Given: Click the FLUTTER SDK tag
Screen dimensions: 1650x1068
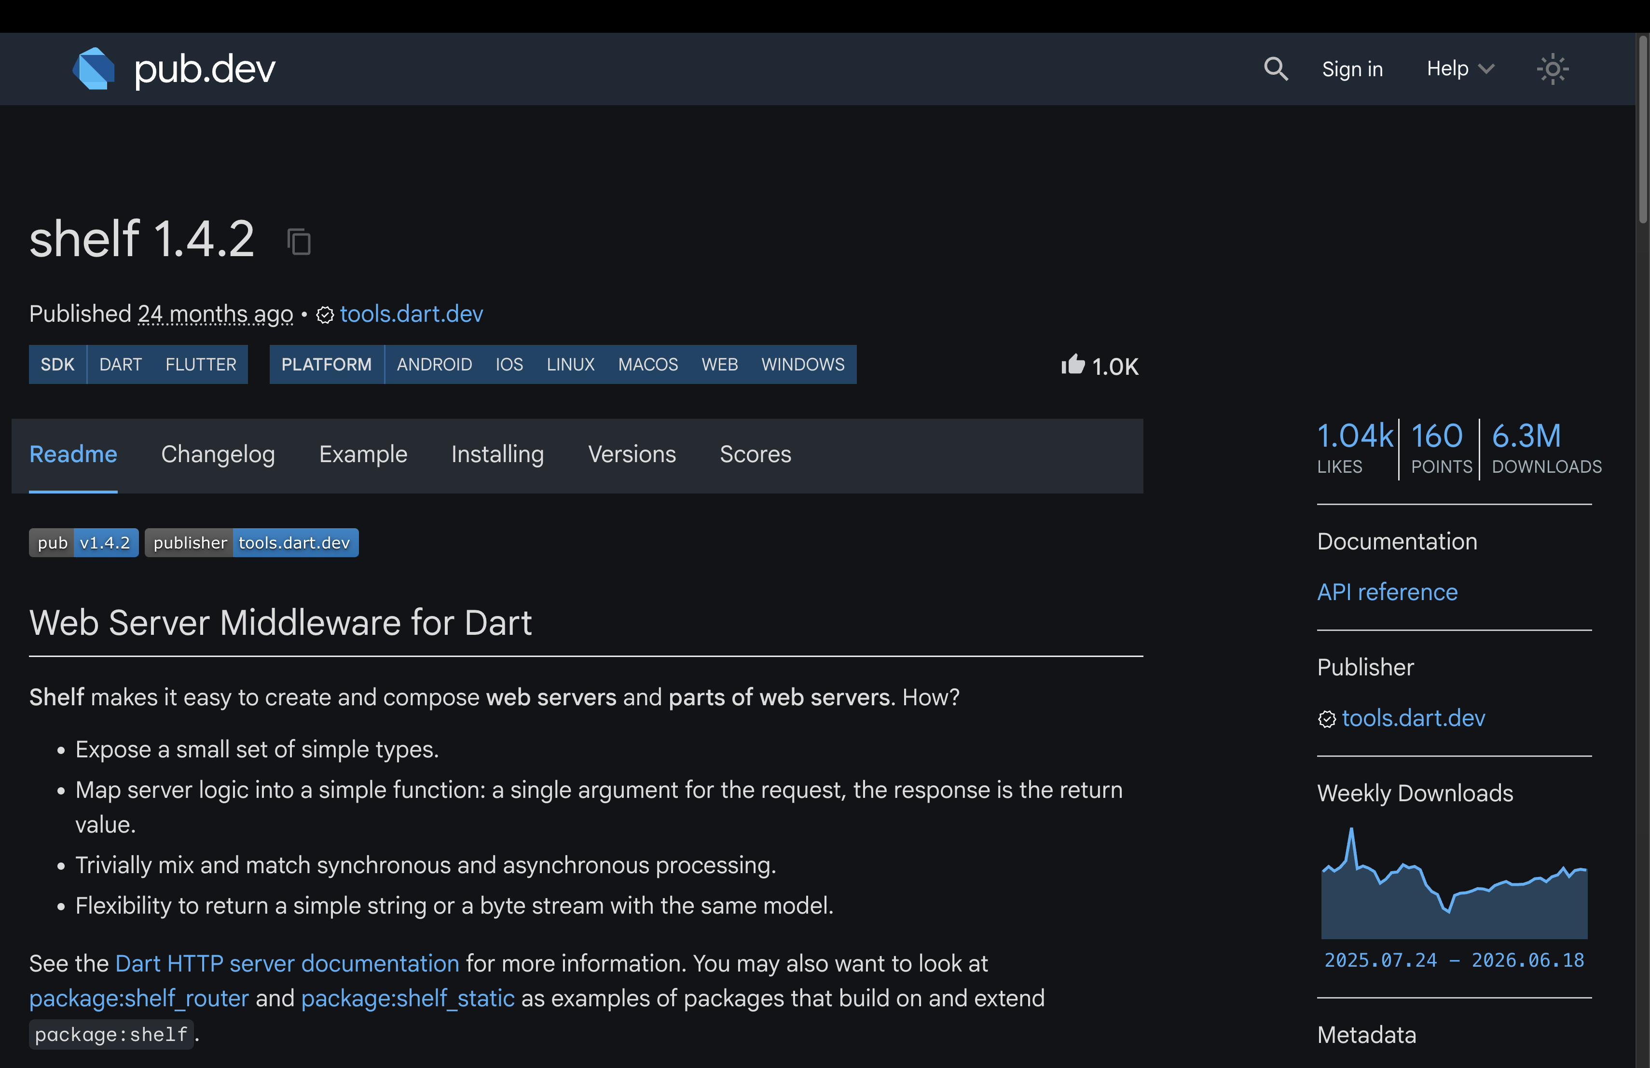Looking at the screenshot, I should [201, 365].
